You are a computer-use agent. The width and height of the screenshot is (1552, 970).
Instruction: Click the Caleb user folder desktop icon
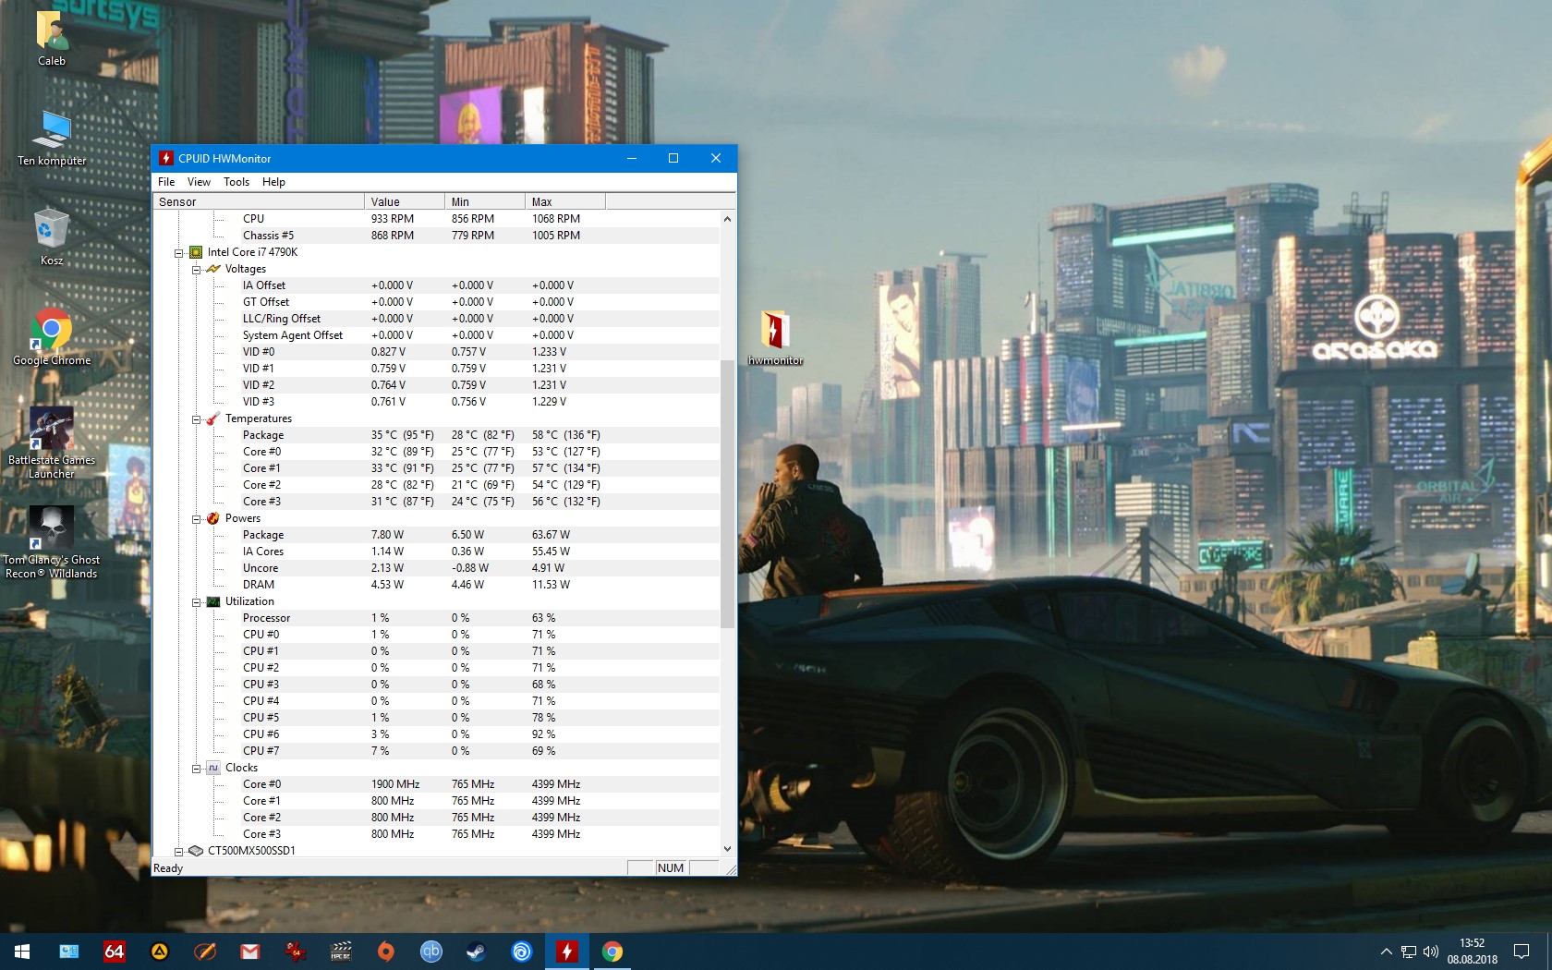click(52, 38)
